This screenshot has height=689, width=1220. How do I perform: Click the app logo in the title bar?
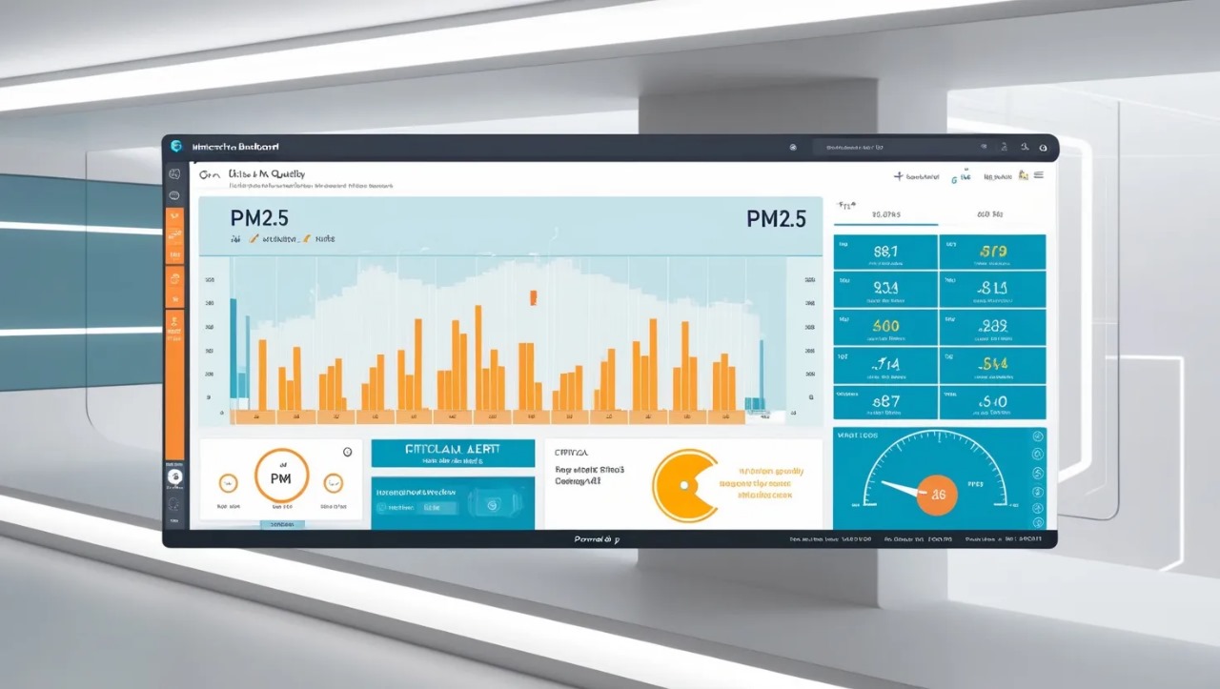pyautogui.click(x=175, y=146)
